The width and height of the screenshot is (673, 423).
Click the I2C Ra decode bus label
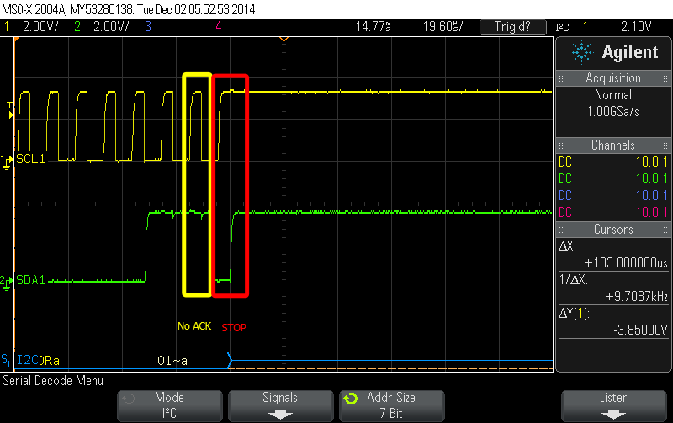(x=38, y=361)
